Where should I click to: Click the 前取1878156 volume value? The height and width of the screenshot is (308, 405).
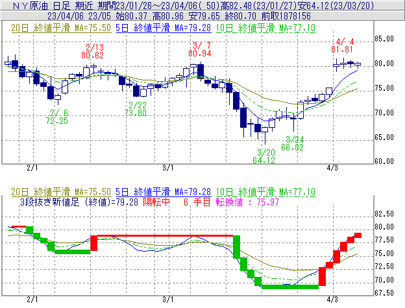[x=286, y=16]
